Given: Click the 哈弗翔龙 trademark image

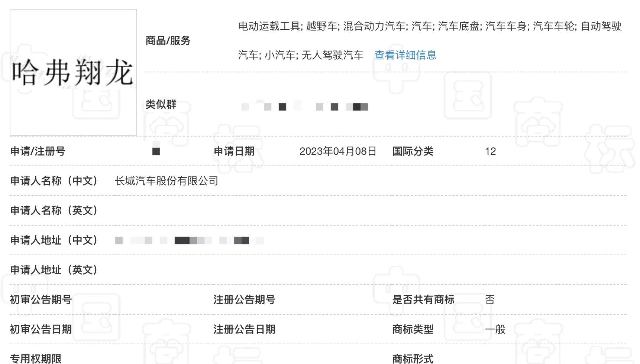Looking at the screenshot, I should click(x=73, y=72).
